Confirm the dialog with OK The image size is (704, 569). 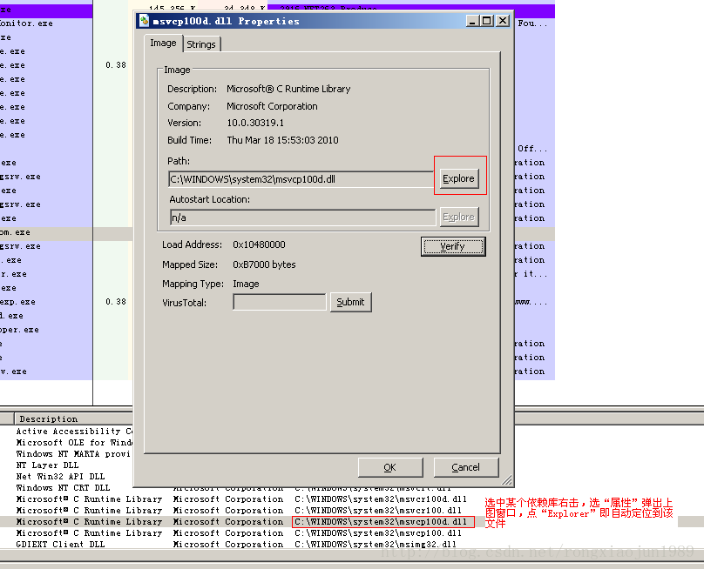click(390, 467)
